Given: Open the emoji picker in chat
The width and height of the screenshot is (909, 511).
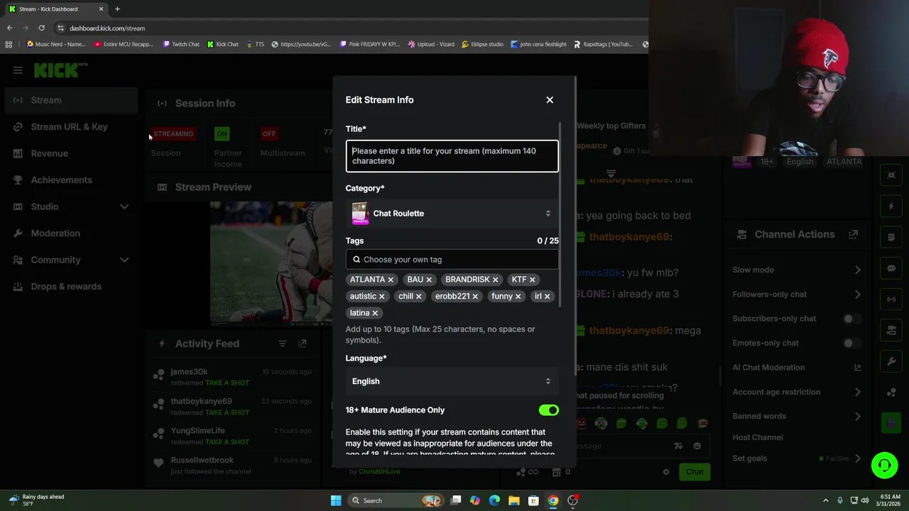Looking at the screenshot, I should (x=697, y=446).
